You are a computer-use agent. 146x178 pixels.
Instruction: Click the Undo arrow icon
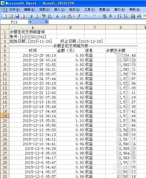pos(85,16)
